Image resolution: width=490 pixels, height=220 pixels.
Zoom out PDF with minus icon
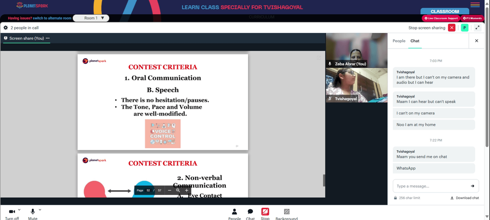pyautogui.click(x=170, y=190)
